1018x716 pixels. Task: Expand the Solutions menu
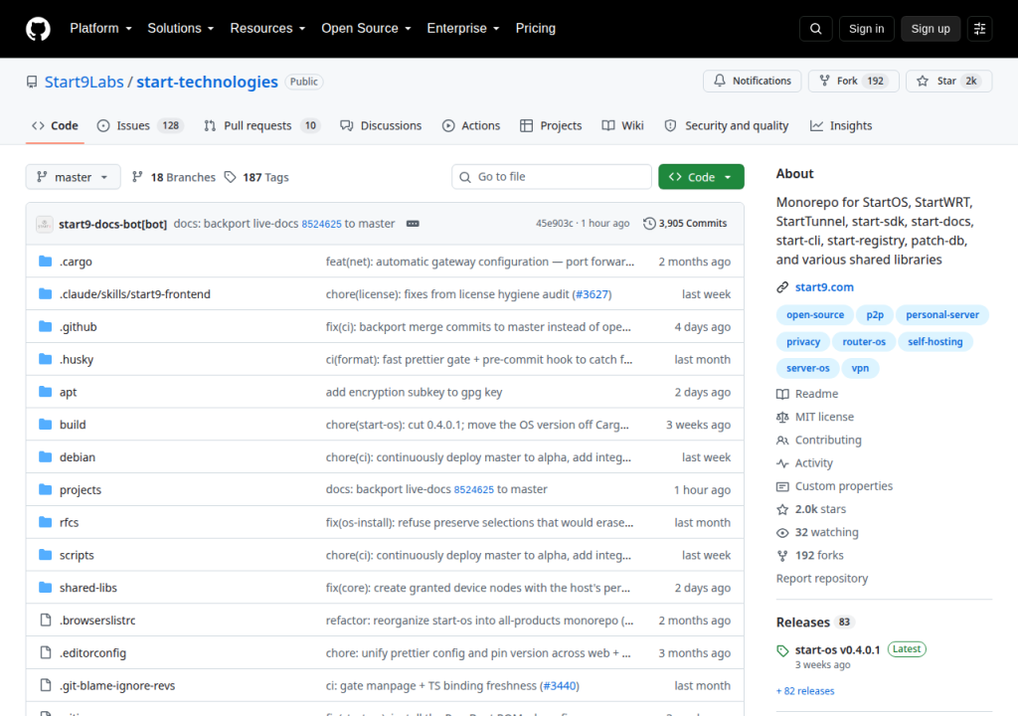[181, 29]
